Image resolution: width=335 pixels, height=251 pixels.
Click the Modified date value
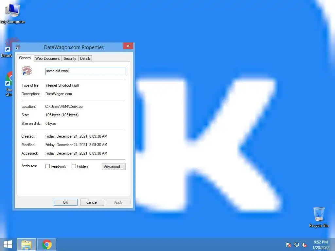[x=76, y=145]
